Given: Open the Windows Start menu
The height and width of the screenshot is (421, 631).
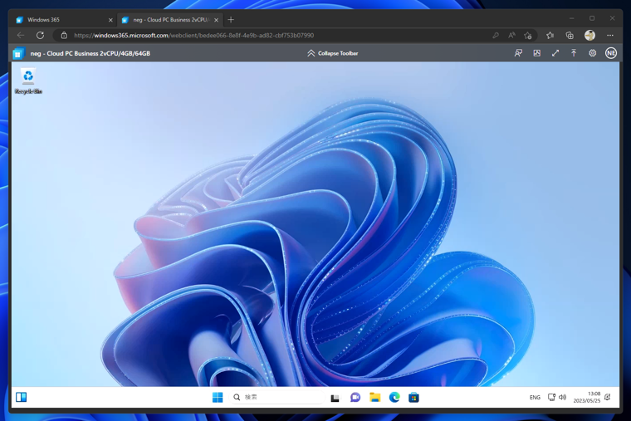Looking at the screenshot, I should (x=218, y=397).
